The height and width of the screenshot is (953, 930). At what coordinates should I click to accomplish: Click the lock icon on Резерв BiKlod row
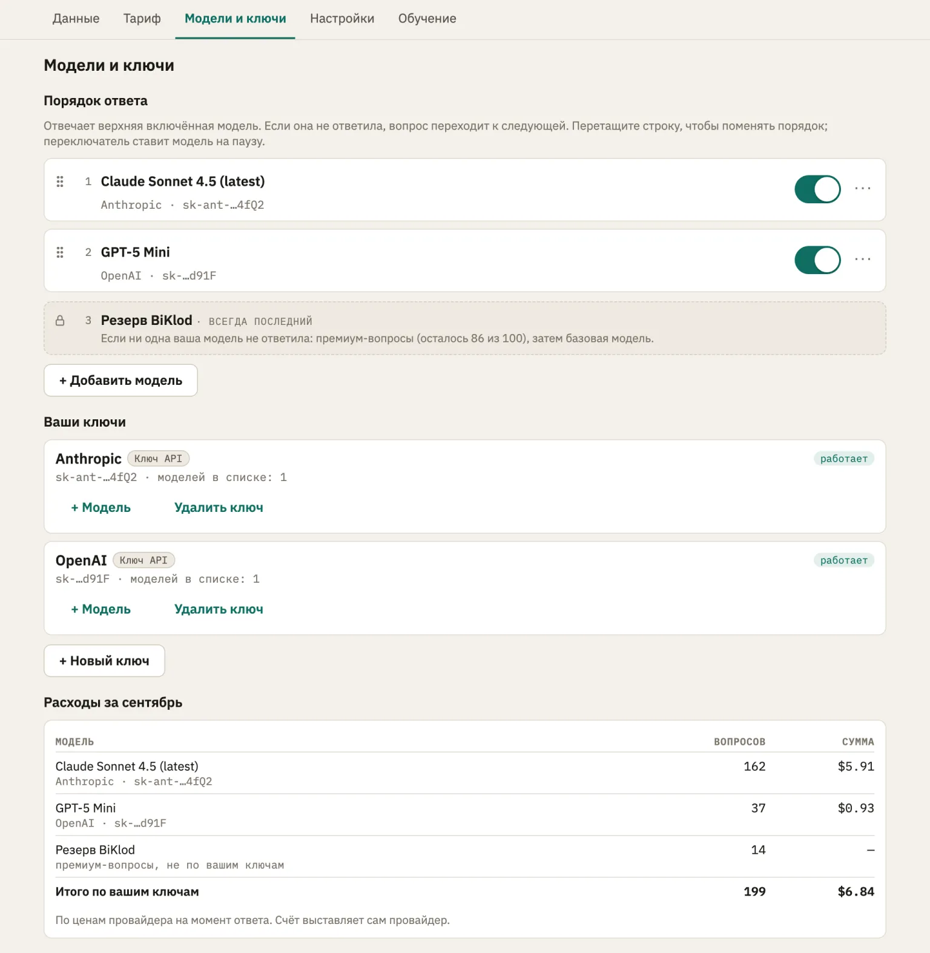click(60, 321)
